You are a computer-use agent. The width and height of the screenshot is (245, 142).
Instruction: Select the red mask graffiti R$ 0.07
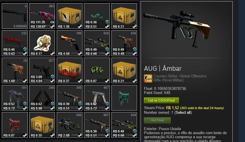pyautogui.click(x=15, y=125)
